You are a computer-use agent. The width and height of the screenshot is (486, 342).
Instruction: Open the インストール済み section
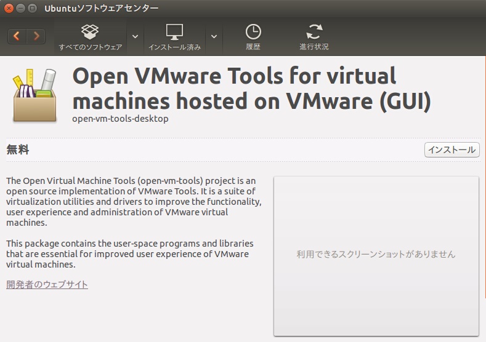click(174, 37)
